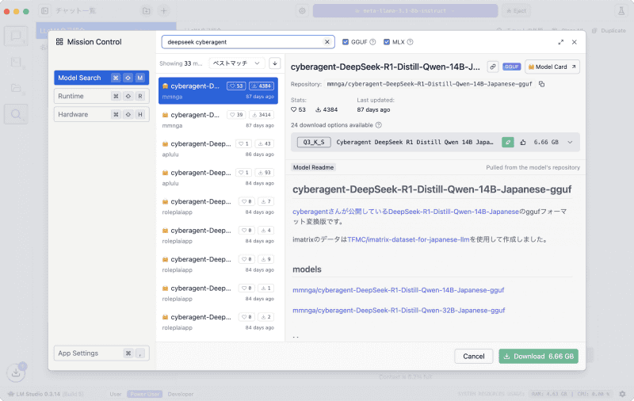634x401 pixels.
Task: Cancel the model download dialog
Action: click(473, 356)
